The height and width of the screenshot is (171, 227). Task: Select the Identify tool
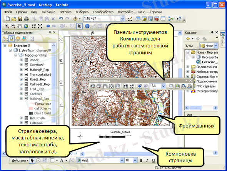tap(87, 26)
